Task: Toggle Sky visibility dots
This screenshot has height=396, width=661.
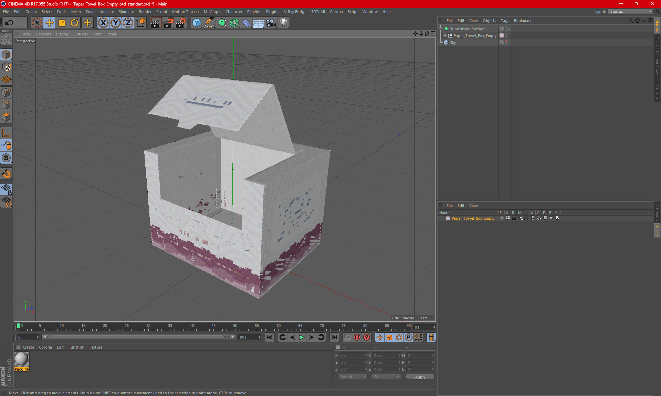Action: tap(506, 43)
